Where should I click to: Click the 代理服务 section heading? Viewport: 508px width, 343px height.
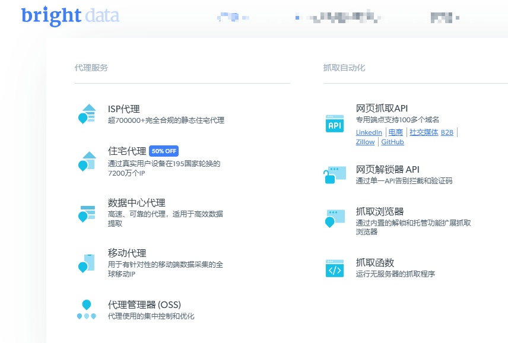pos(91,68)
